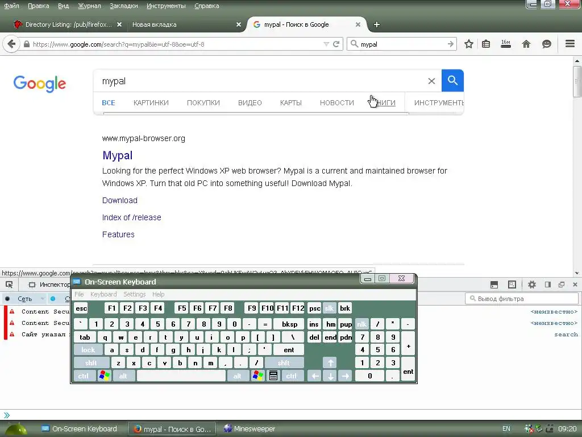
Task: Click the page vertical scrollbar thumb
Action: coord(577,81)
